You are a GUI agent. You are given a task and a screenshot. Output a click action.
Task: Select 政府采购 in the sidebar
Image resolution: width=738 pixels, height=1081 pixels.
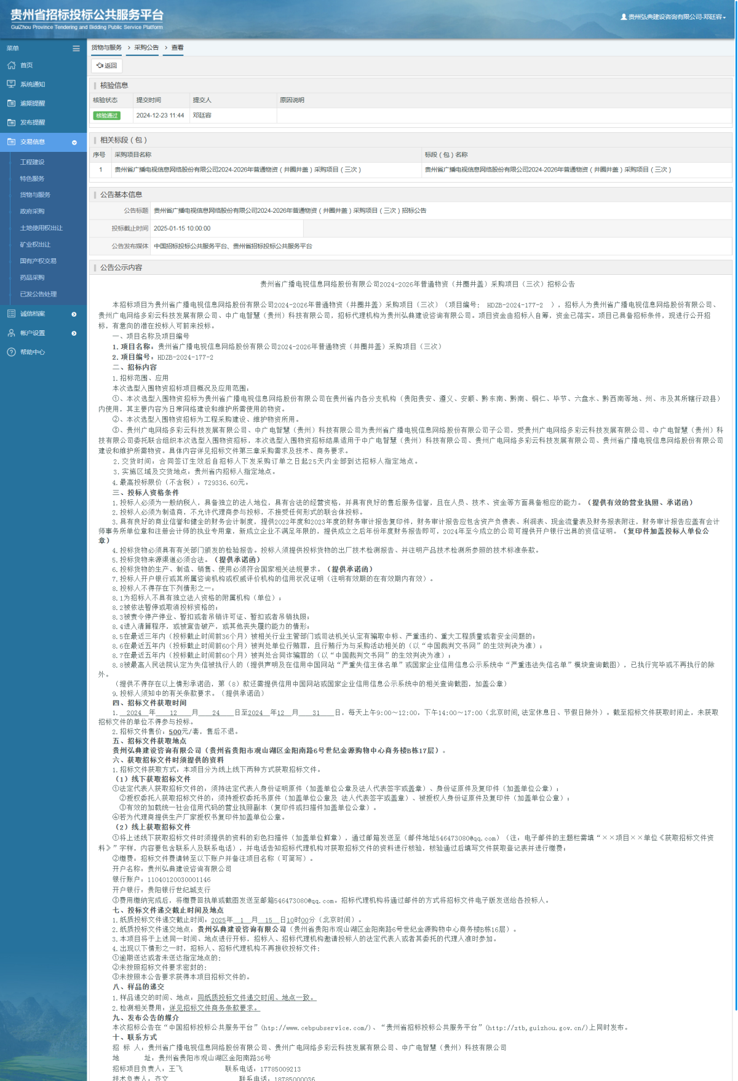pyautogui.click(x=32, y=212)
